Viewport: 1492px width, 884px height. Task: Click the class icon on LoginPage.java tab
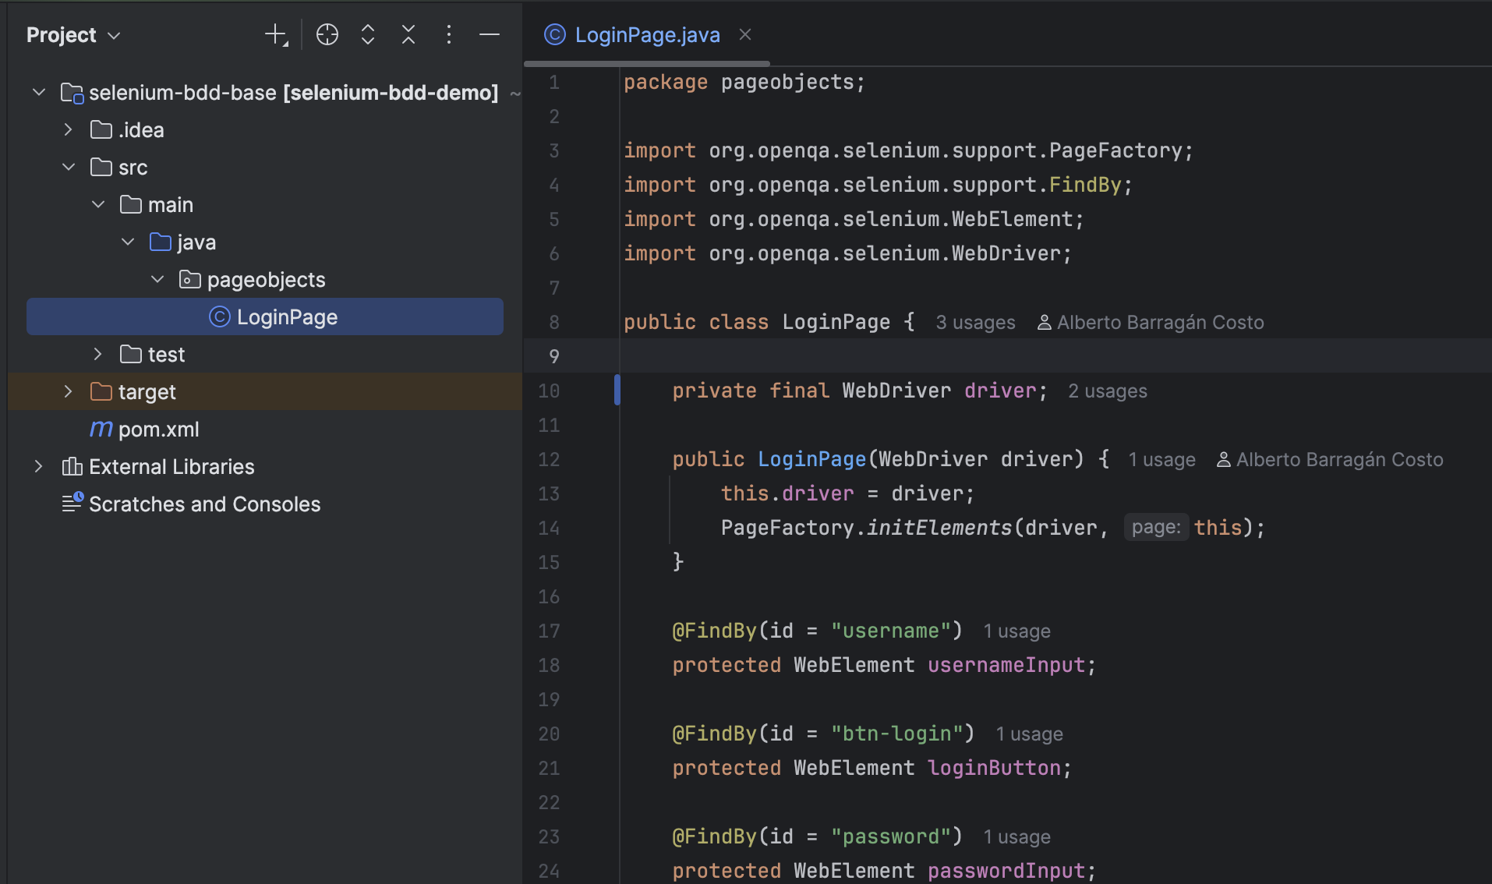pyautogui.click(x=555, y=34)
